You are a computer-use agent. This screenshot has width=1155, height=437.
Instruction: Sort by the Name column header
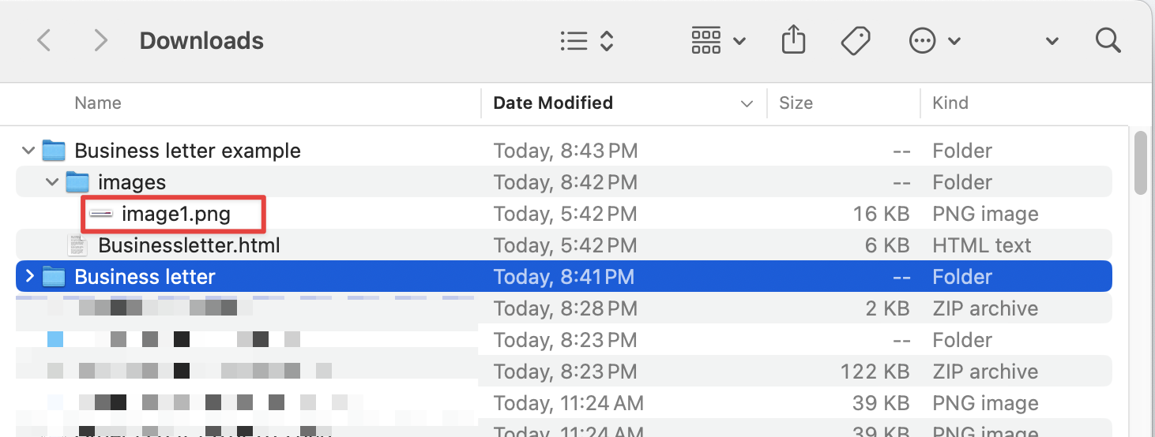[98, 103]
